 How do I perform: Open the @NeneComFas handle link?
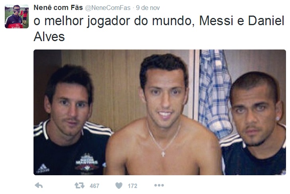108,8
